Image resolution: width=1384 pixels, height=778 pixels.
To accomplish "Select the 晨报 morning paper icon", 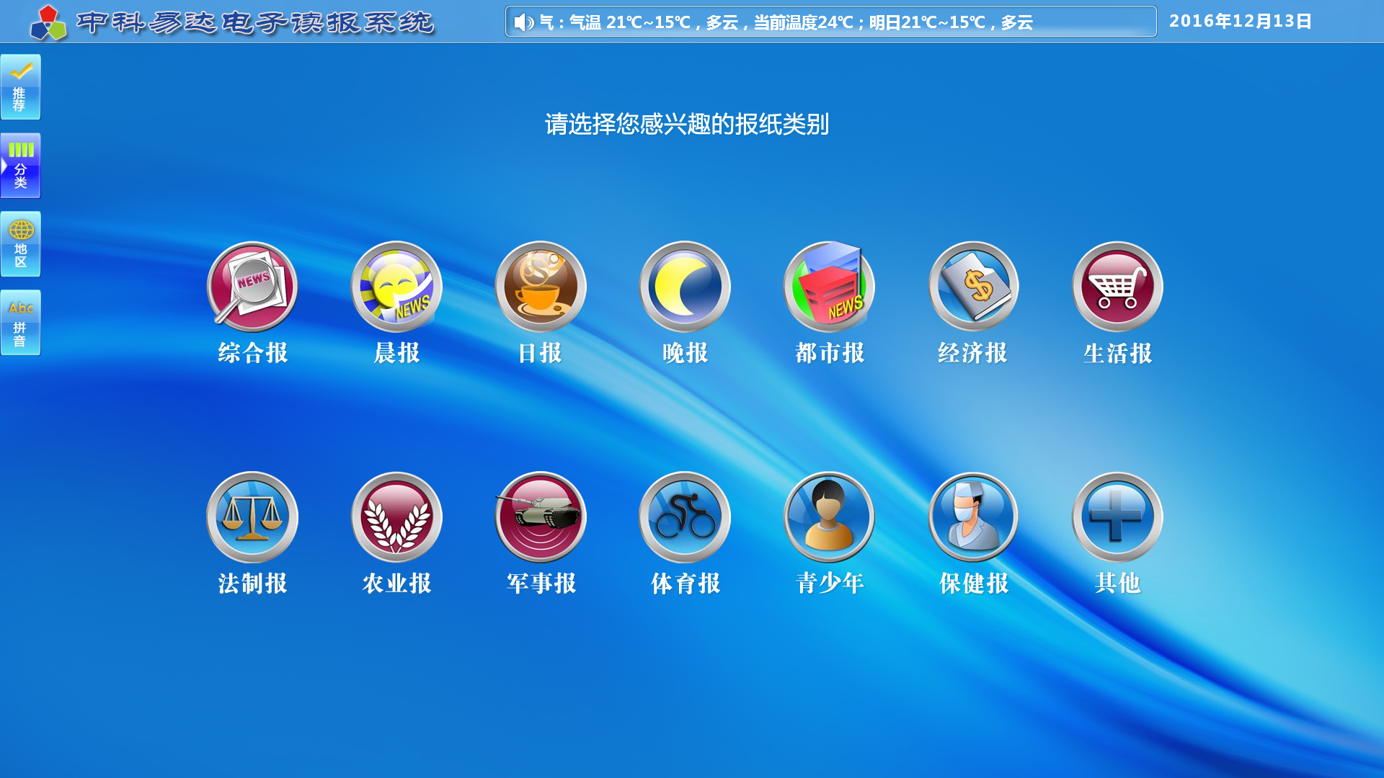I will (396, 287).
